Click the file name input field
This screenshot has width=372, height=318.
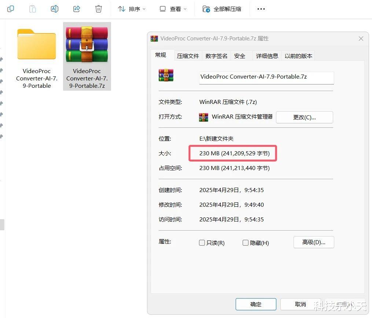(266, 77)
